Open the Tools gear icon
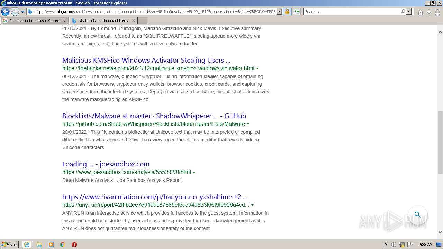Screen dimensions: 443x249 point(437,12)
